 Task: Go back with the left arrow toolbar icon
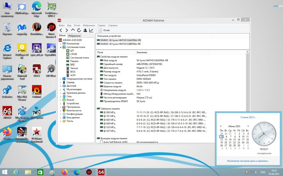click(x=61, y=30)
